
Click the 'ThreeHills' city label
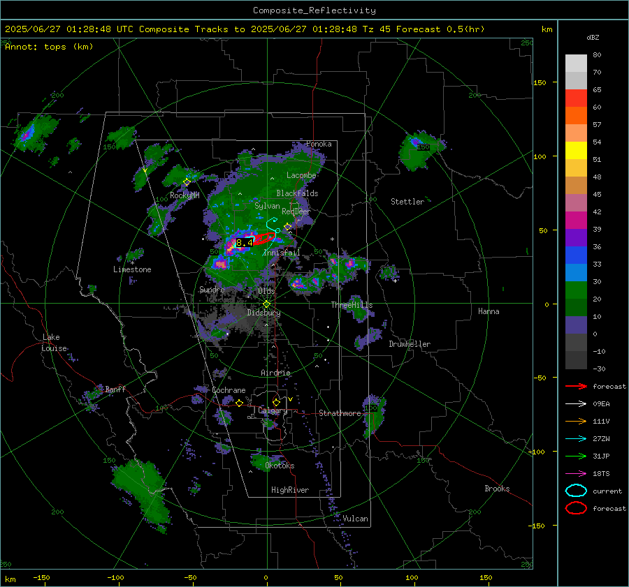pos(352,305)
